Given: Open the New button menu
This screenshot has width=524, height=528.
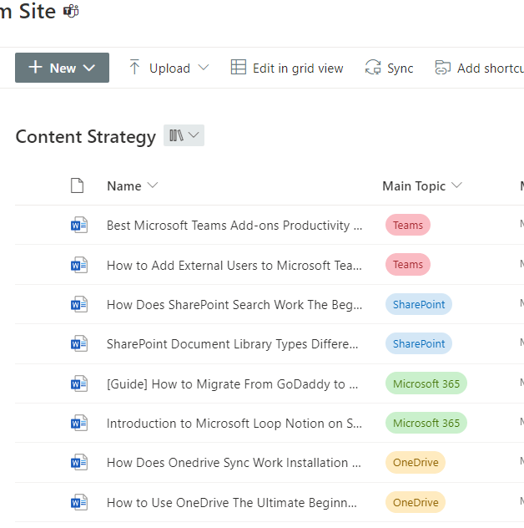Looking at the screenshot, I should coord(62,68).
